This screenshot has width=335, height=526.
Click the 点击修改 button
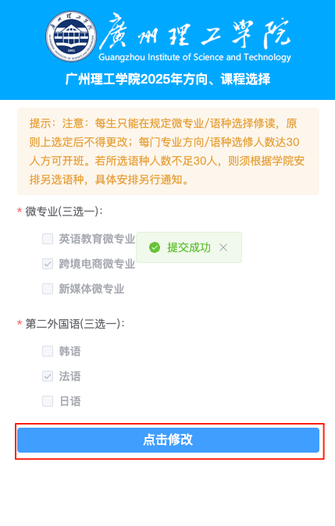[168, 440]
